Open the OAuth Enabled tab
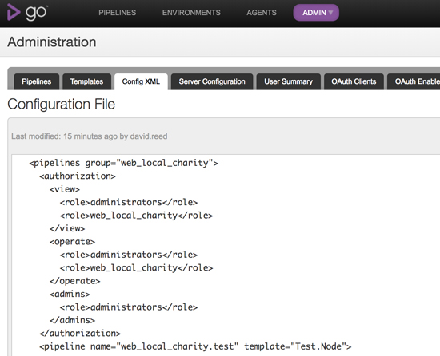This screenshot has height=356, width=440. point(414,81)
